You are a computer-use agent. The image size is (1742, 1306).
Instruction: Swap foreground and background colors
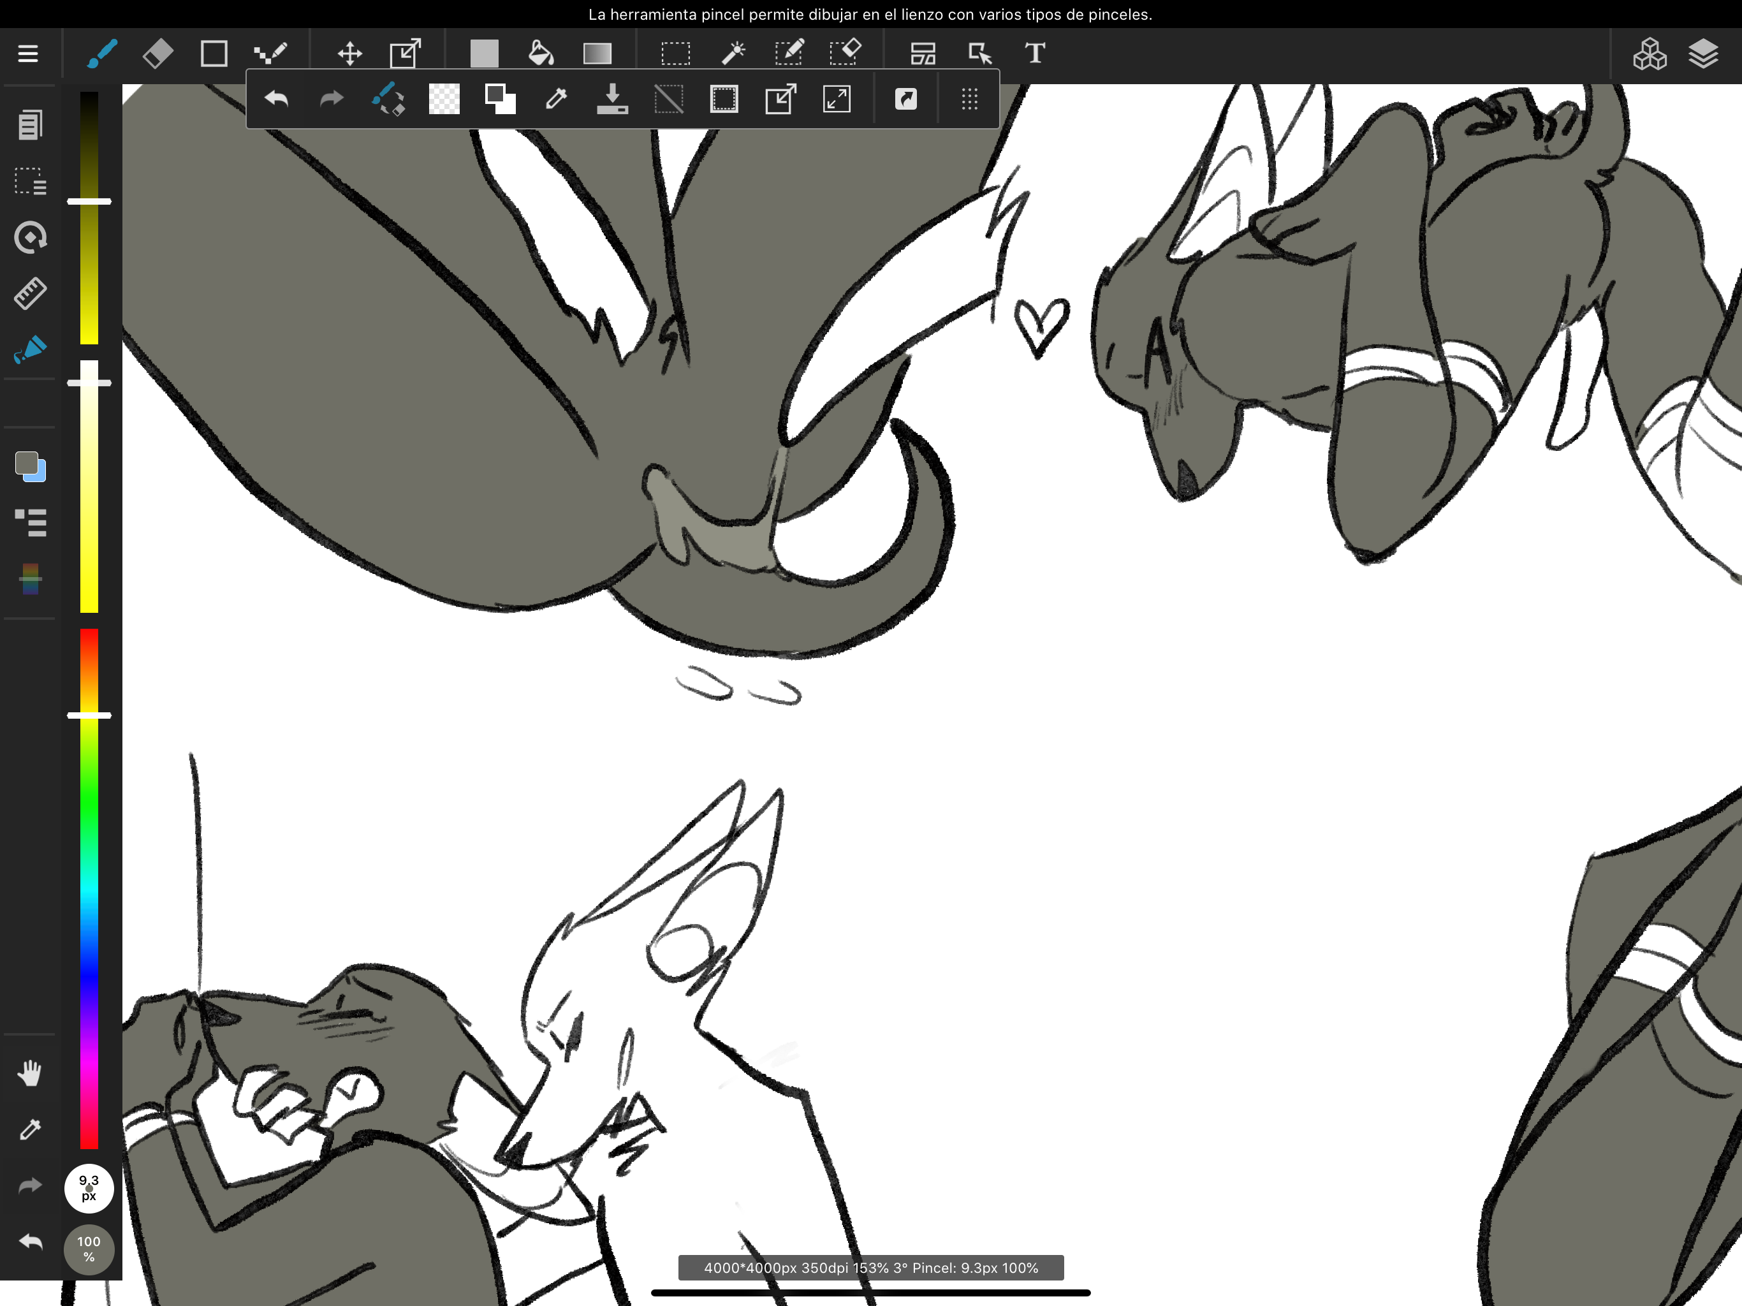[x=500, y=99]
